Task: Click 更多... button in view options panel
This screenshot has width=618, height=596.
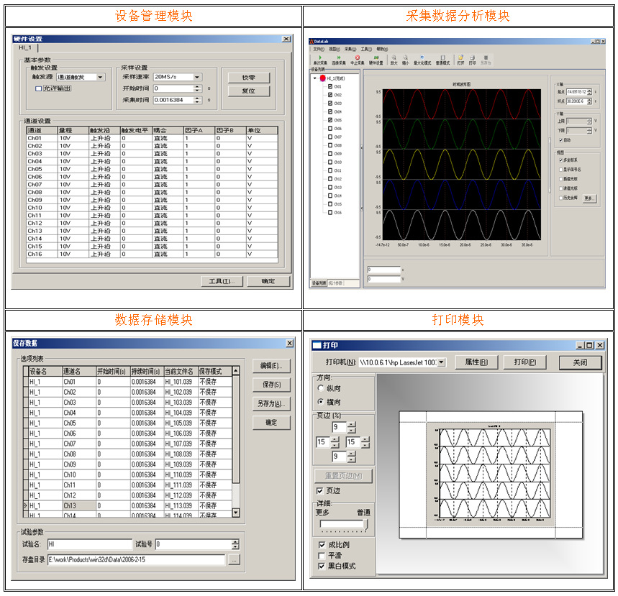Action: click(589, 198)
